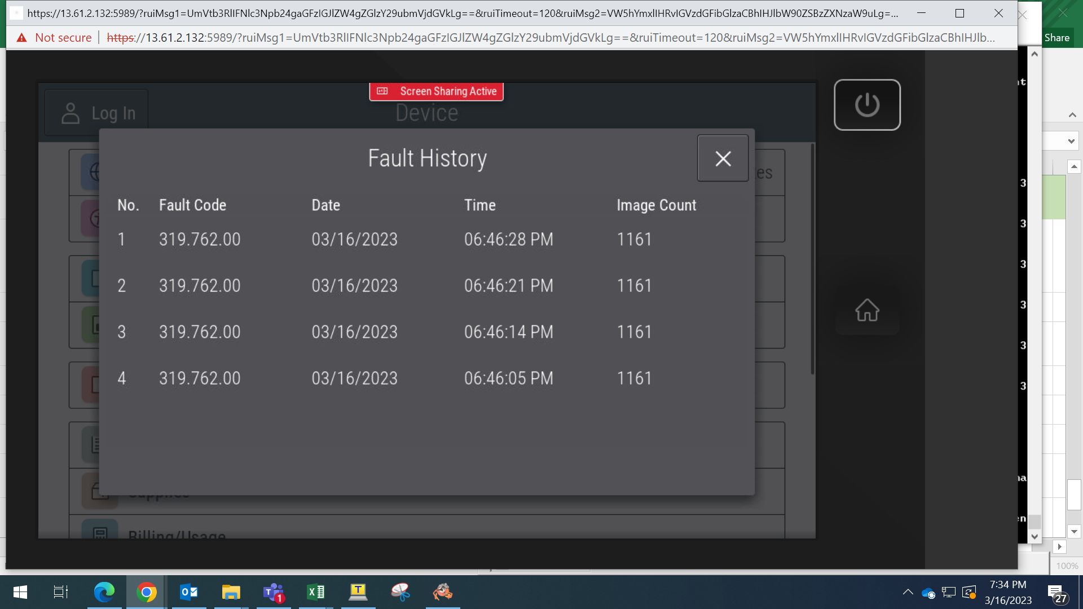Image resolution: width=1083 pixels, height=609 pixels.
Task: Select fault row 4 at 06:46:05 PM
Action: (x=426, y=378)
